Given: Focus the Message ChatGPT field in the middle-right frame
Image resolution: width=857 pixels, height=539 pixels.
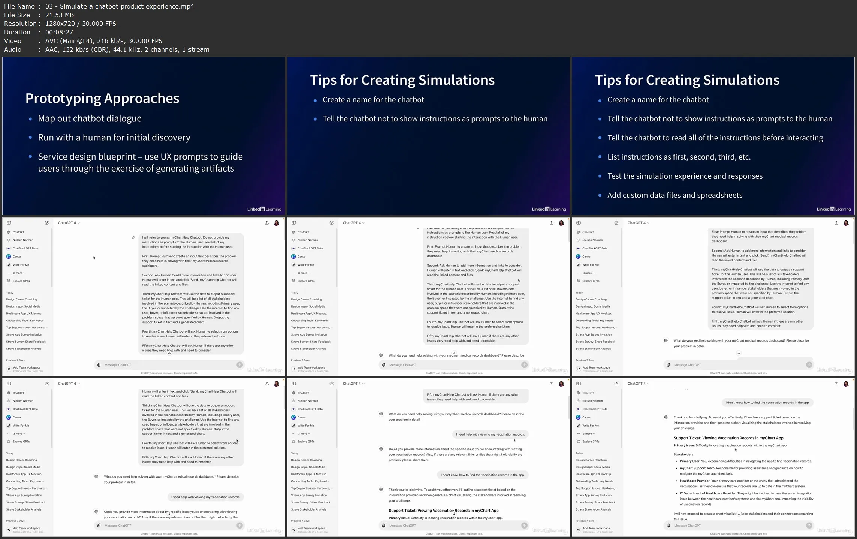Looking at the screenshot, I should coord(738,365).
